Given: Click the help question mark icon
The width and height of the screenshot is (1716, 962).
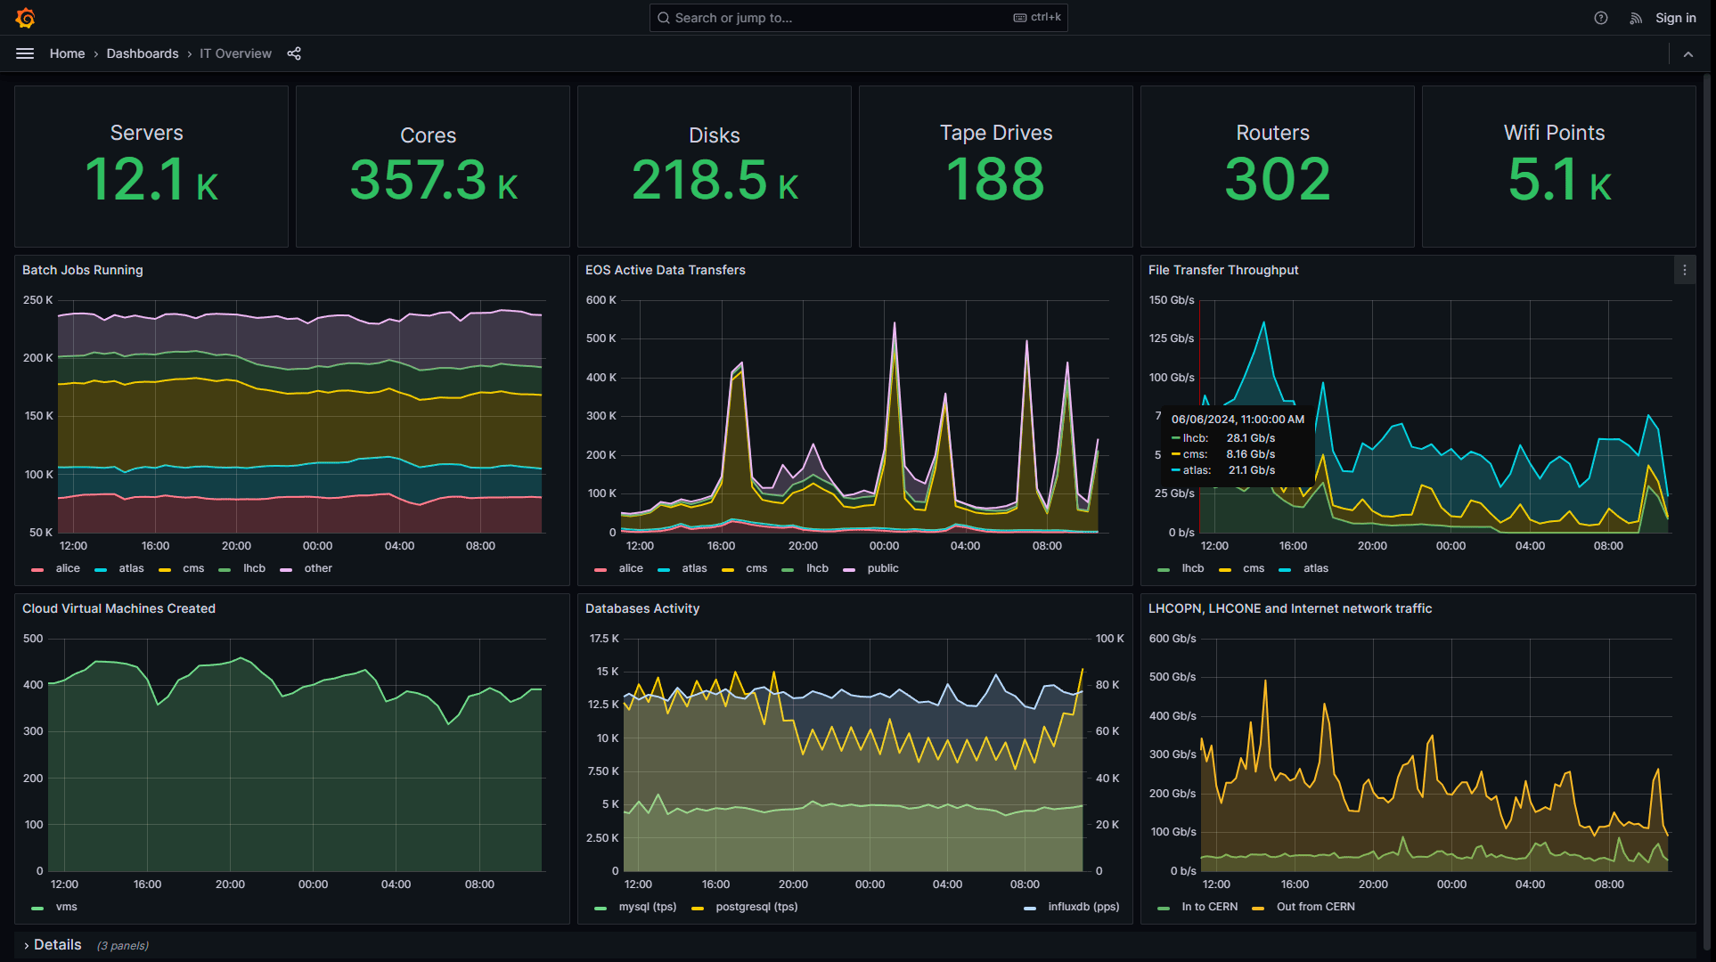Looking at the screenshot, I should point(1600,18).
